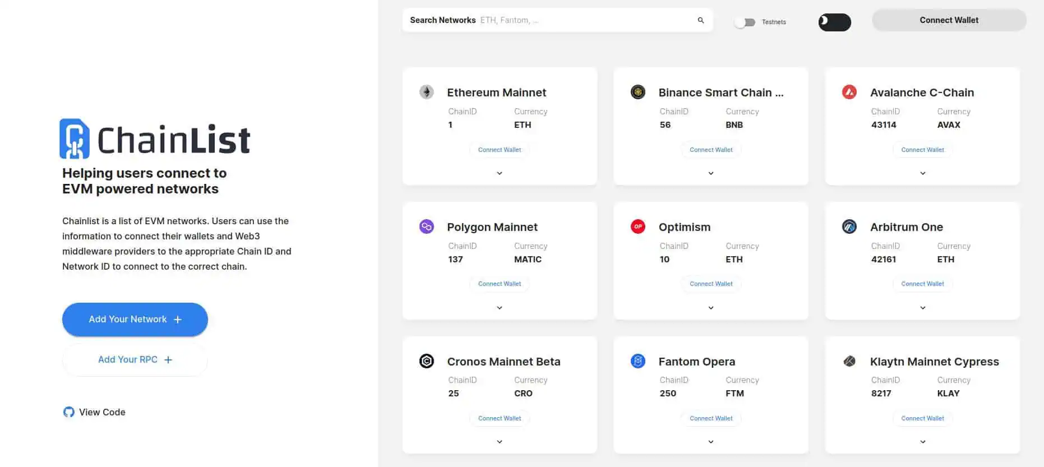Click the MATIC currency value
Screen dimensions: 1044x467
tap(528, 260)
